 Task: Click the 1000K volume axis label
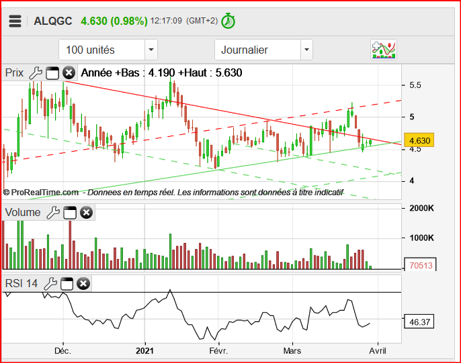coord(421,238)
